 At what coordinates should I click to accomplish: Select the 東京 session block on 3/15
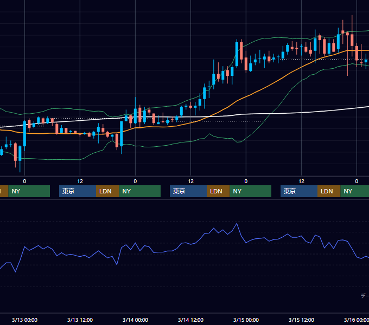click(299, 191)
